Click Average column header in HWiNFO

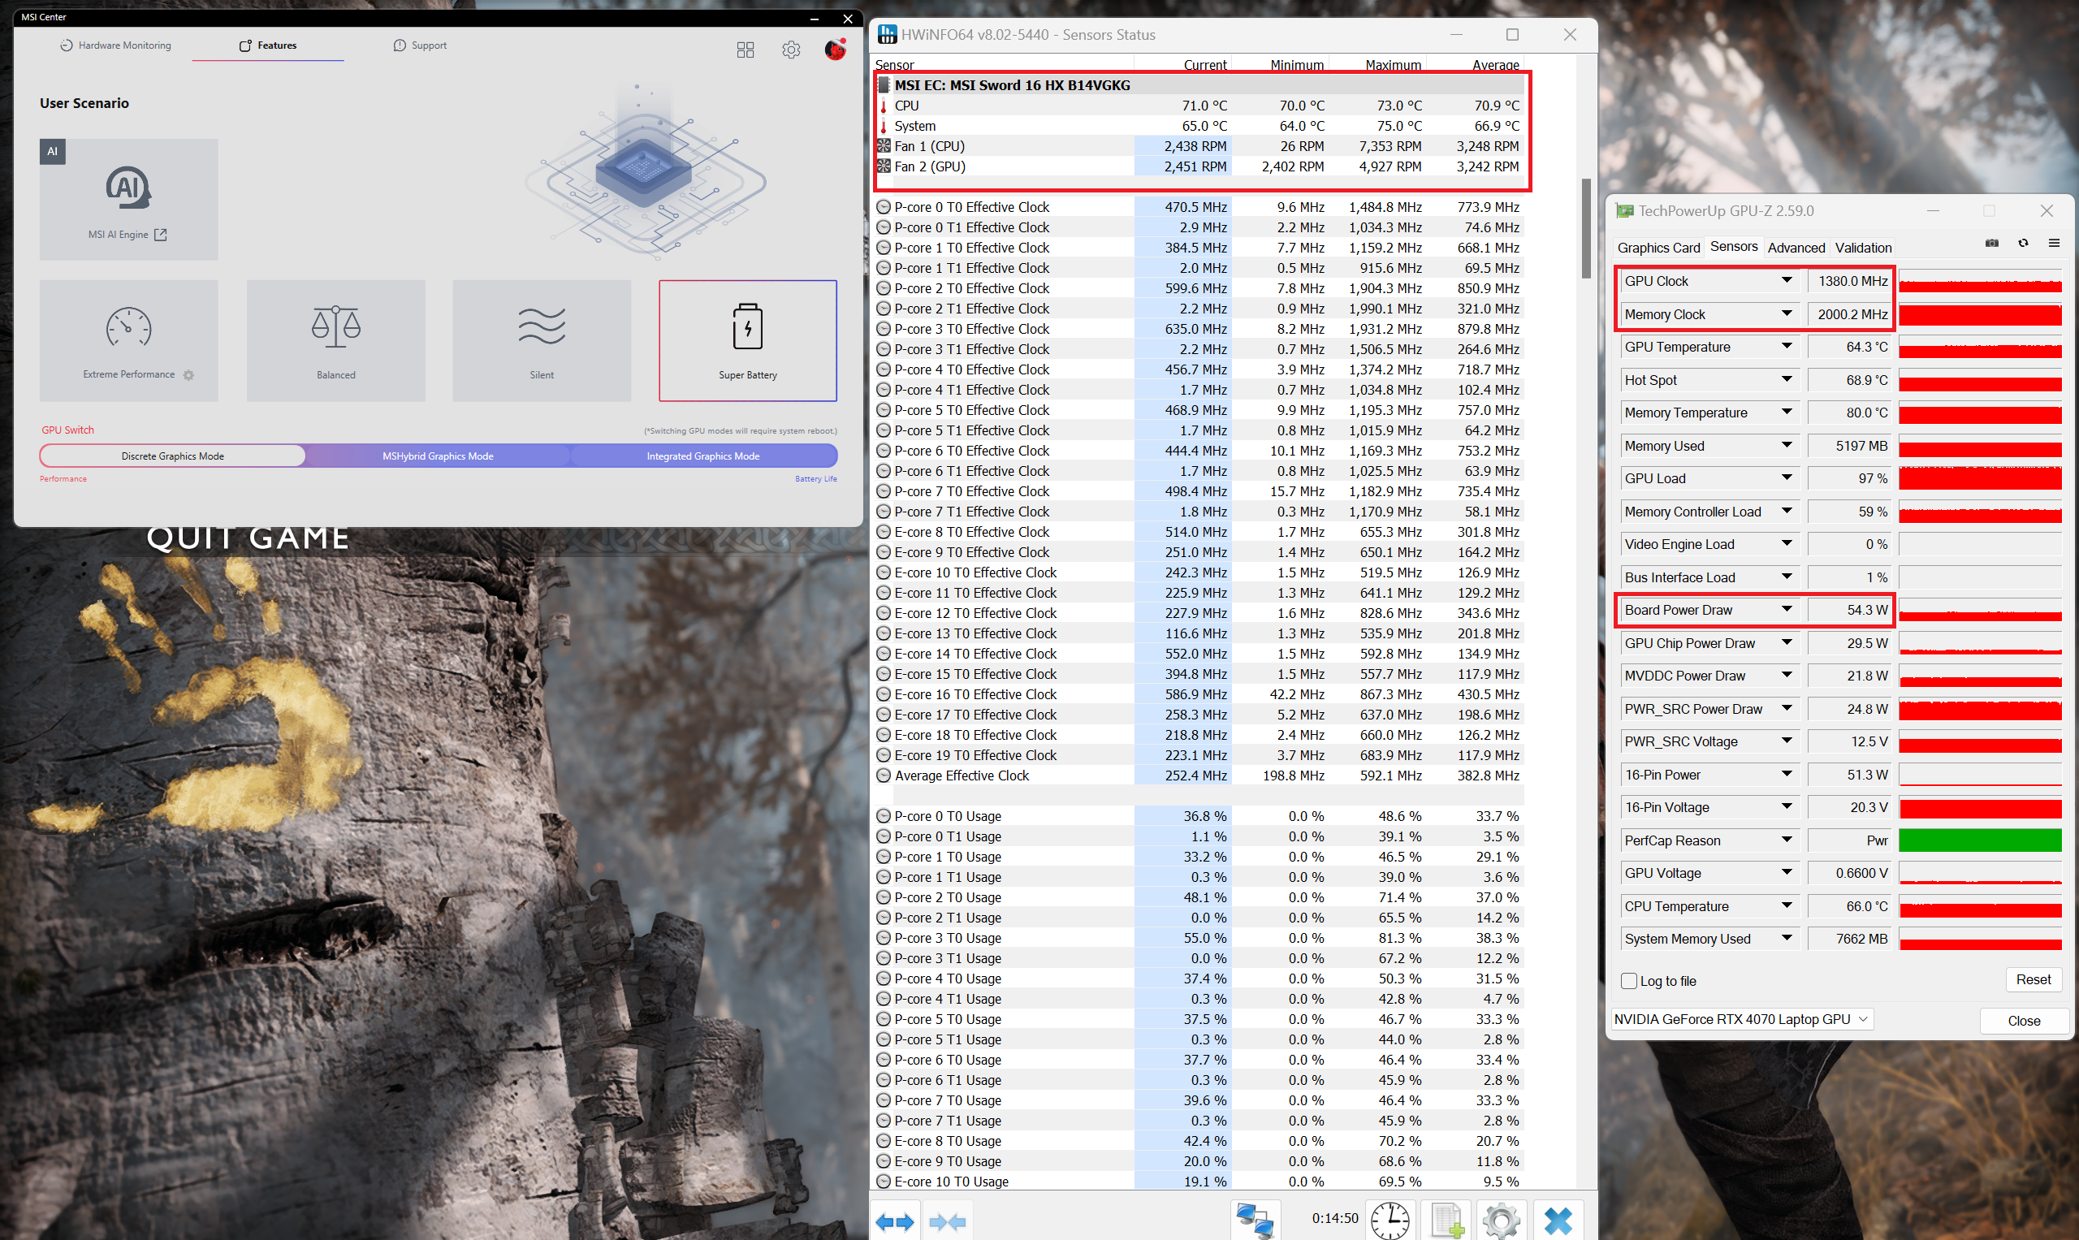[1495, 65]
